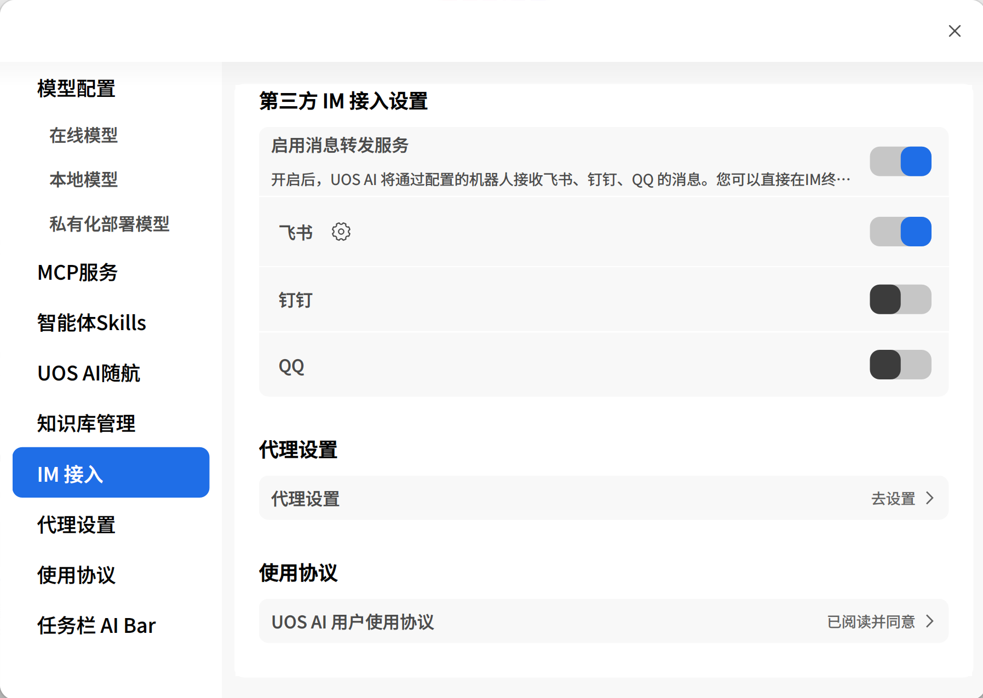Switch to 代理设置 in the sidebar

point(76,526)
